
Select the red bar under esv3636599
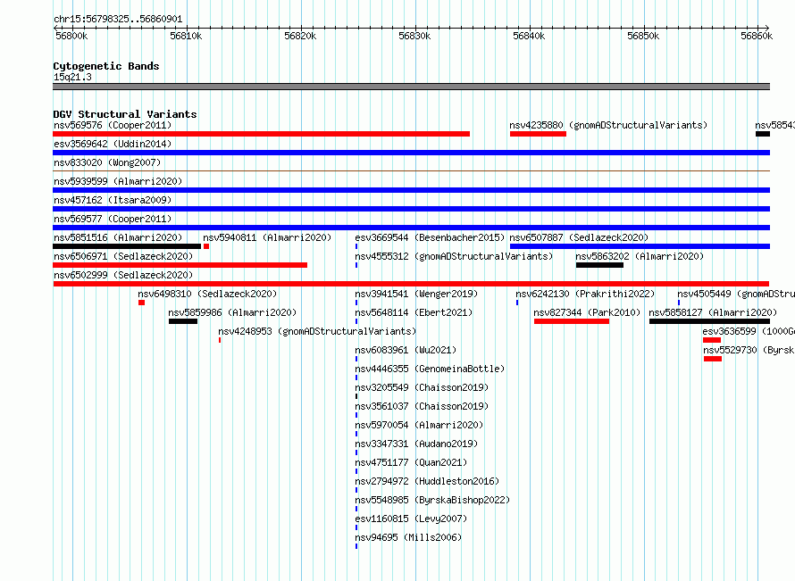[x=712, y=340]
